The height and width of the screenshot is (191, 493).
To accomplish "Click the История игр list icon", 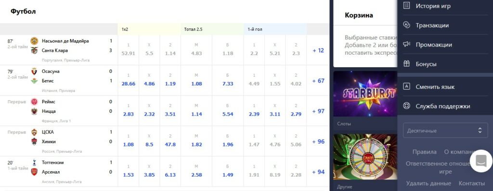I will (406, 6).
